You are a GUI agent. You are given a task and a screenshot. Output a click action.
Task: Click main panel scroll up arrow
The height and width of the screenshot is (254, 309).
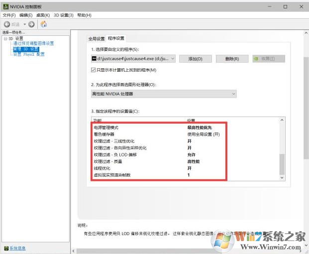306,33
